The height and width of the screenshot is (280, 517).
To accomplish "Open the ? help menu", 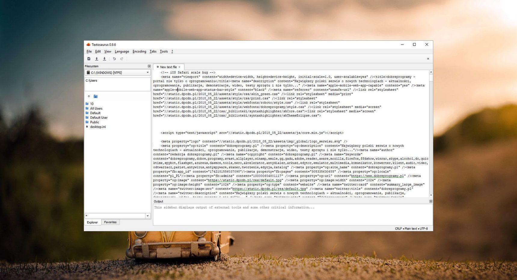I will [x=172, y=51].
